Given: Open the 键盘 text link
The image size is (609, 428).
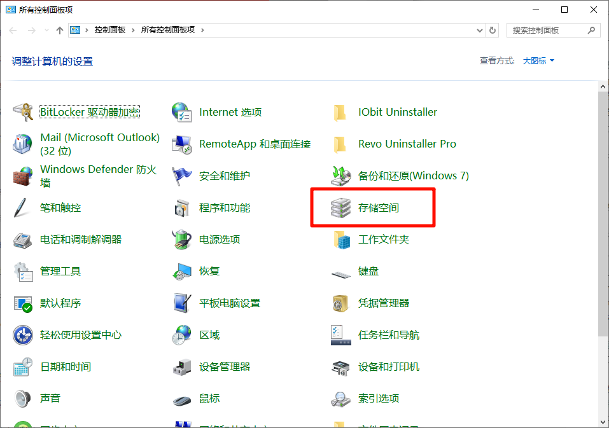Looking at the screenshot, I should click(x=368, y=271).
